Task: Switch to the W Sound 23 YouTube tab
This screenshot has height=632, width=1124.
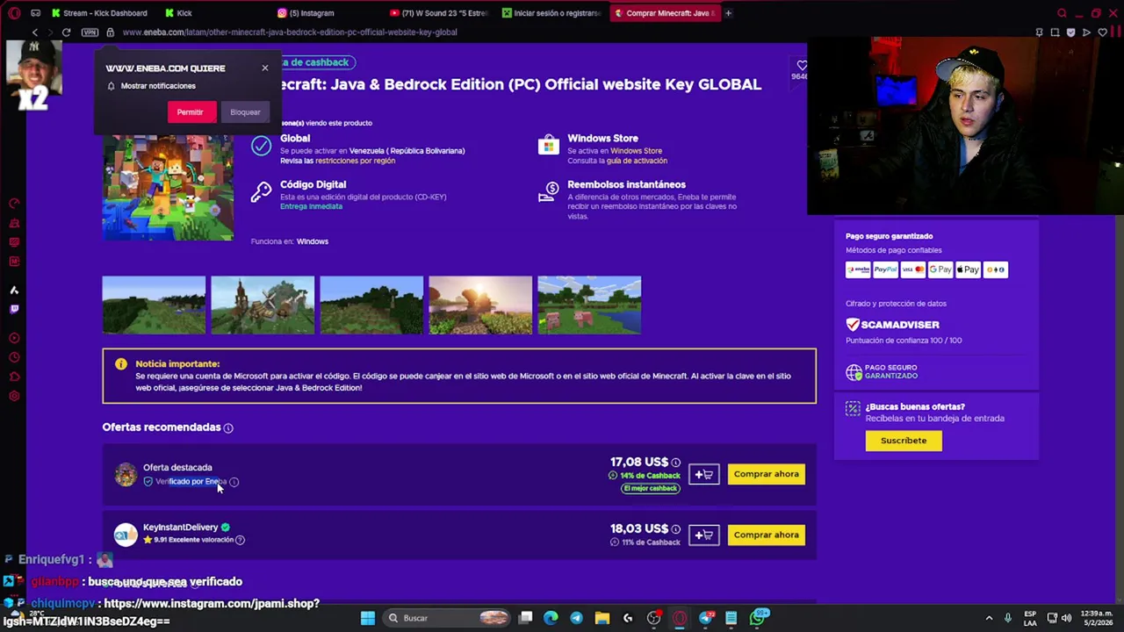Action: pos(441,13)
